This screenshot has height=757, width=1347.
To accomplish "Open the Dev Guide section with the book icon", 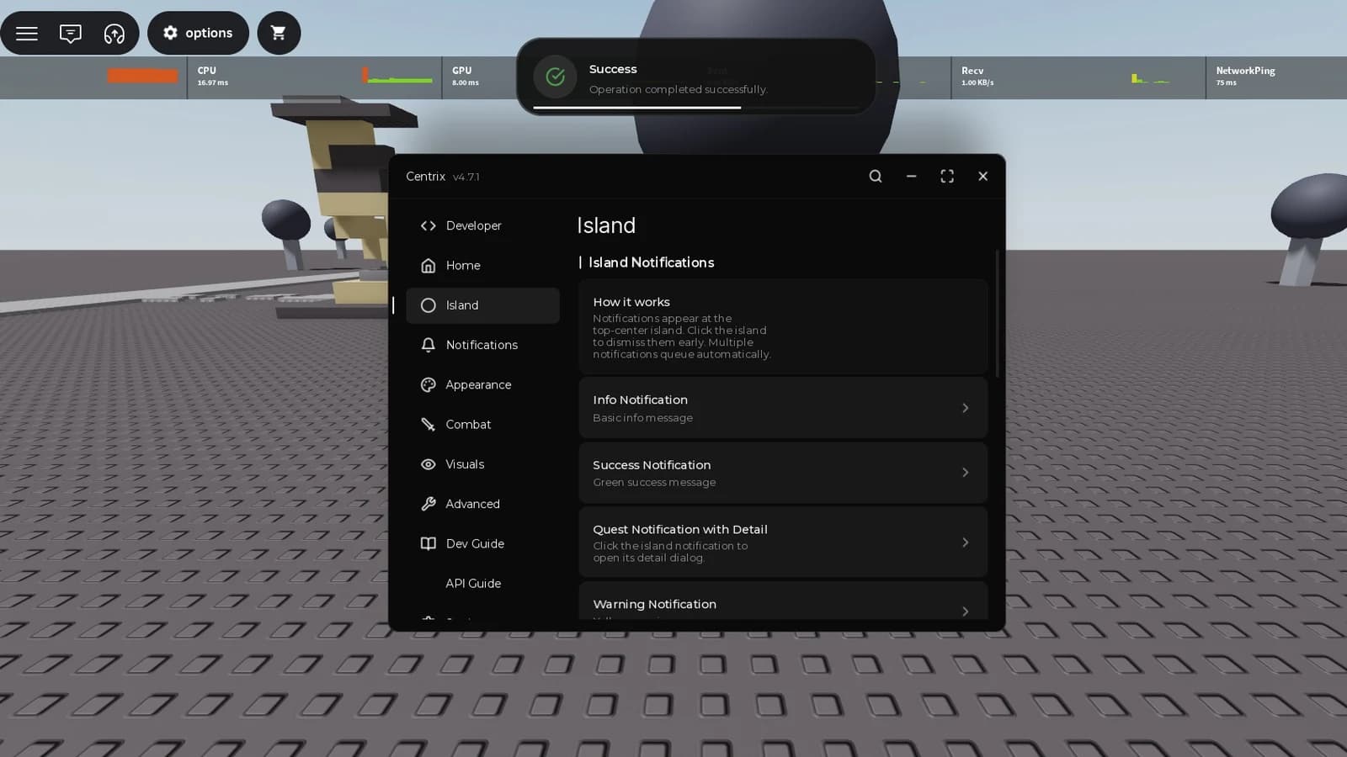I will click(482, 543).
